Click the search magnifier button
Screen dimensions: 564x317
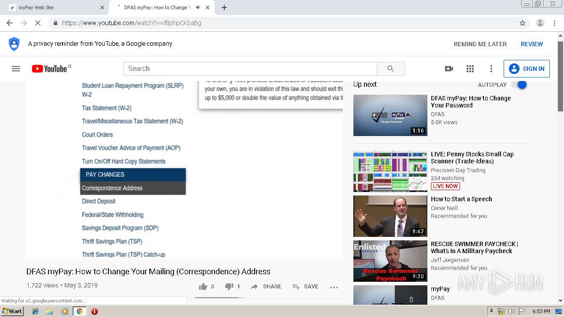390,69
